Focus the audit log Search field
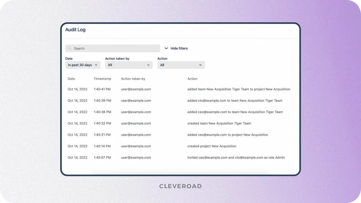Screen dimensions: 361x203 pos(115,48)
